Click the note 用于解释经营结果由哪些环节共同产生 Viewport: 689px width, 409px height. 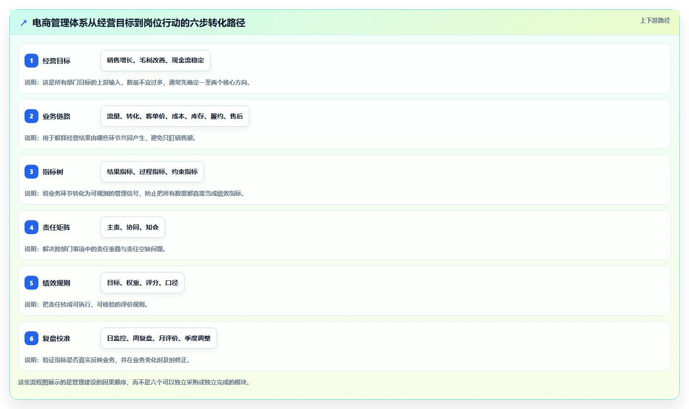94,138
